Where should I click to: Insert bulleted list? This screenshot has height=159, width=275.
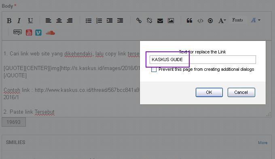(89, 21)
